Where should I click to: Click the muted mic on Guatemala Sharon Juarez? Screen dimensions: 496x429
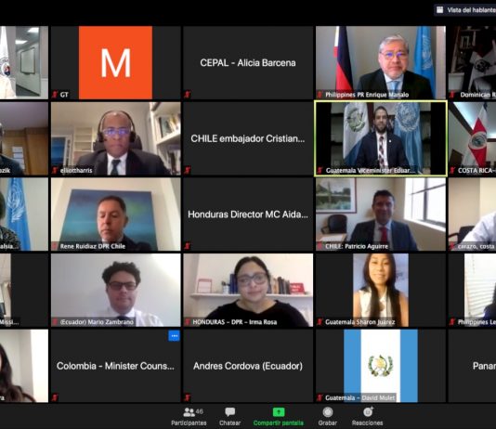click(320, 322)
